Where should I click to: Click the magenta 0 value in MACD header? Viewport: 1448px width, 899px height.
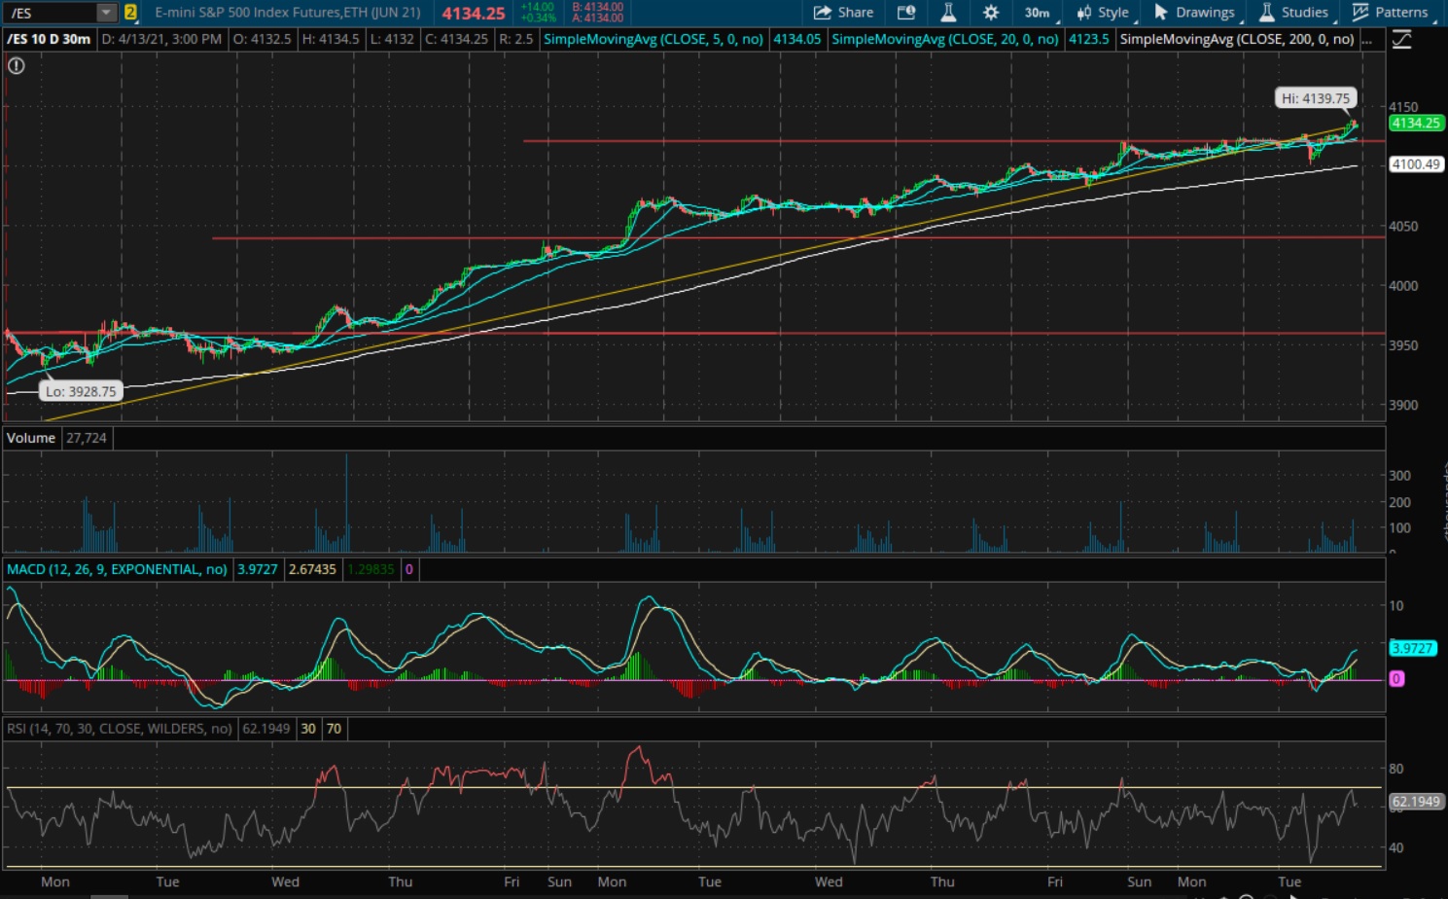pos(409,569)
